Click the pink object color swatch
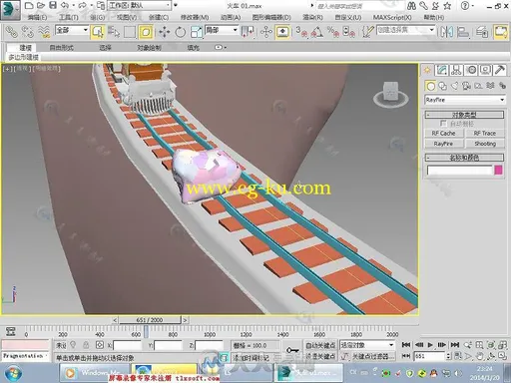 tap(498, 170)
